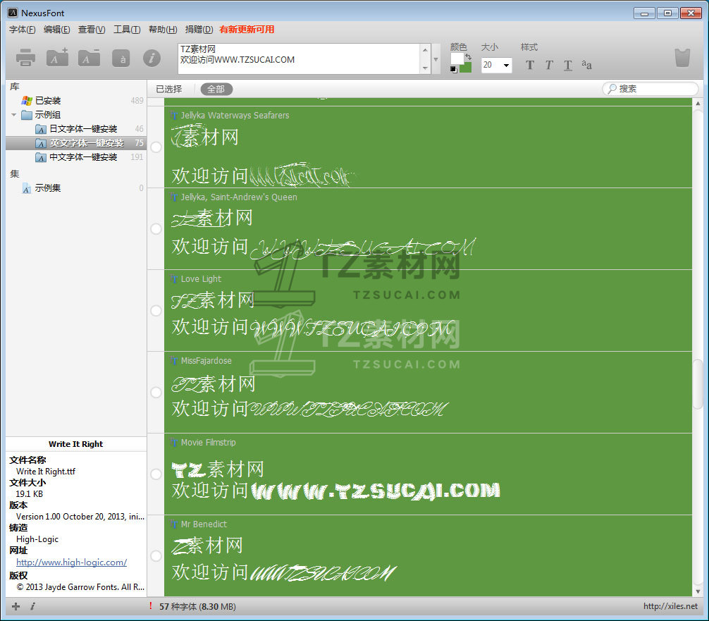This screenshot has width=709, height=621.
Task: Click the add font folder icon
Action: 57,57
